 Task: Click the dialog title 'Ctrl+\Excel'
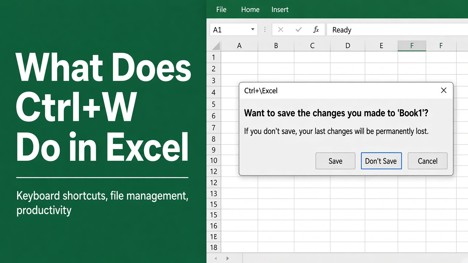pyautogui.click(x=261, y=91)
